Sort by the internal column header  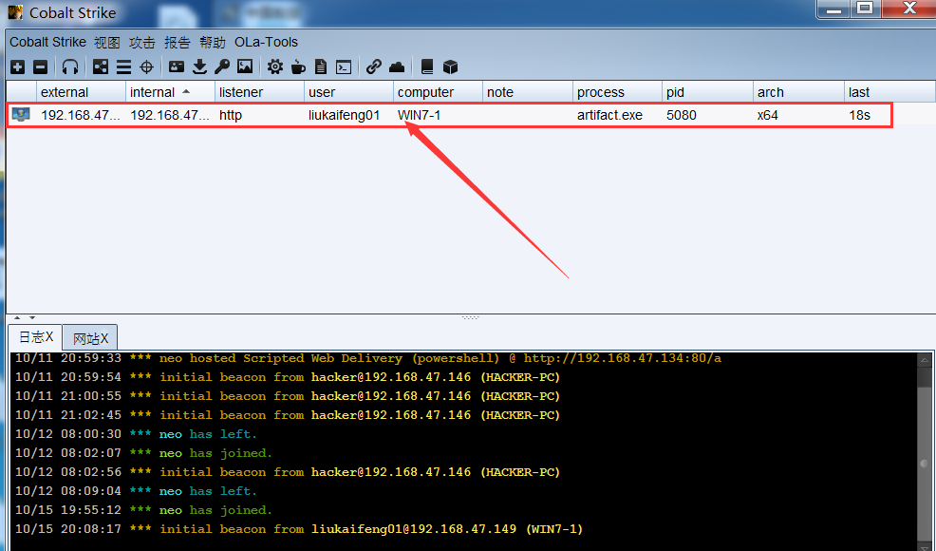point(170,92)
